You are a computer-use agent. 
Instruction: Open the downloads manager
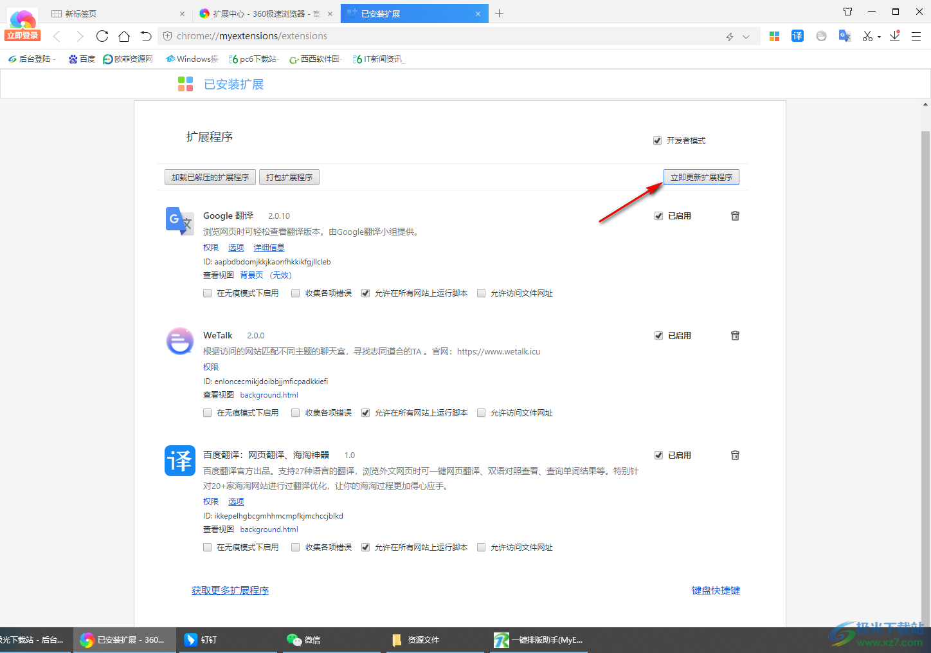pyautogui.click(x=895, y=36)
